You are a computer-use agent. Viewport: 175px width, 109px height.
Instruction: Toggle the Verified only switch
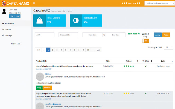click(145, 41)
